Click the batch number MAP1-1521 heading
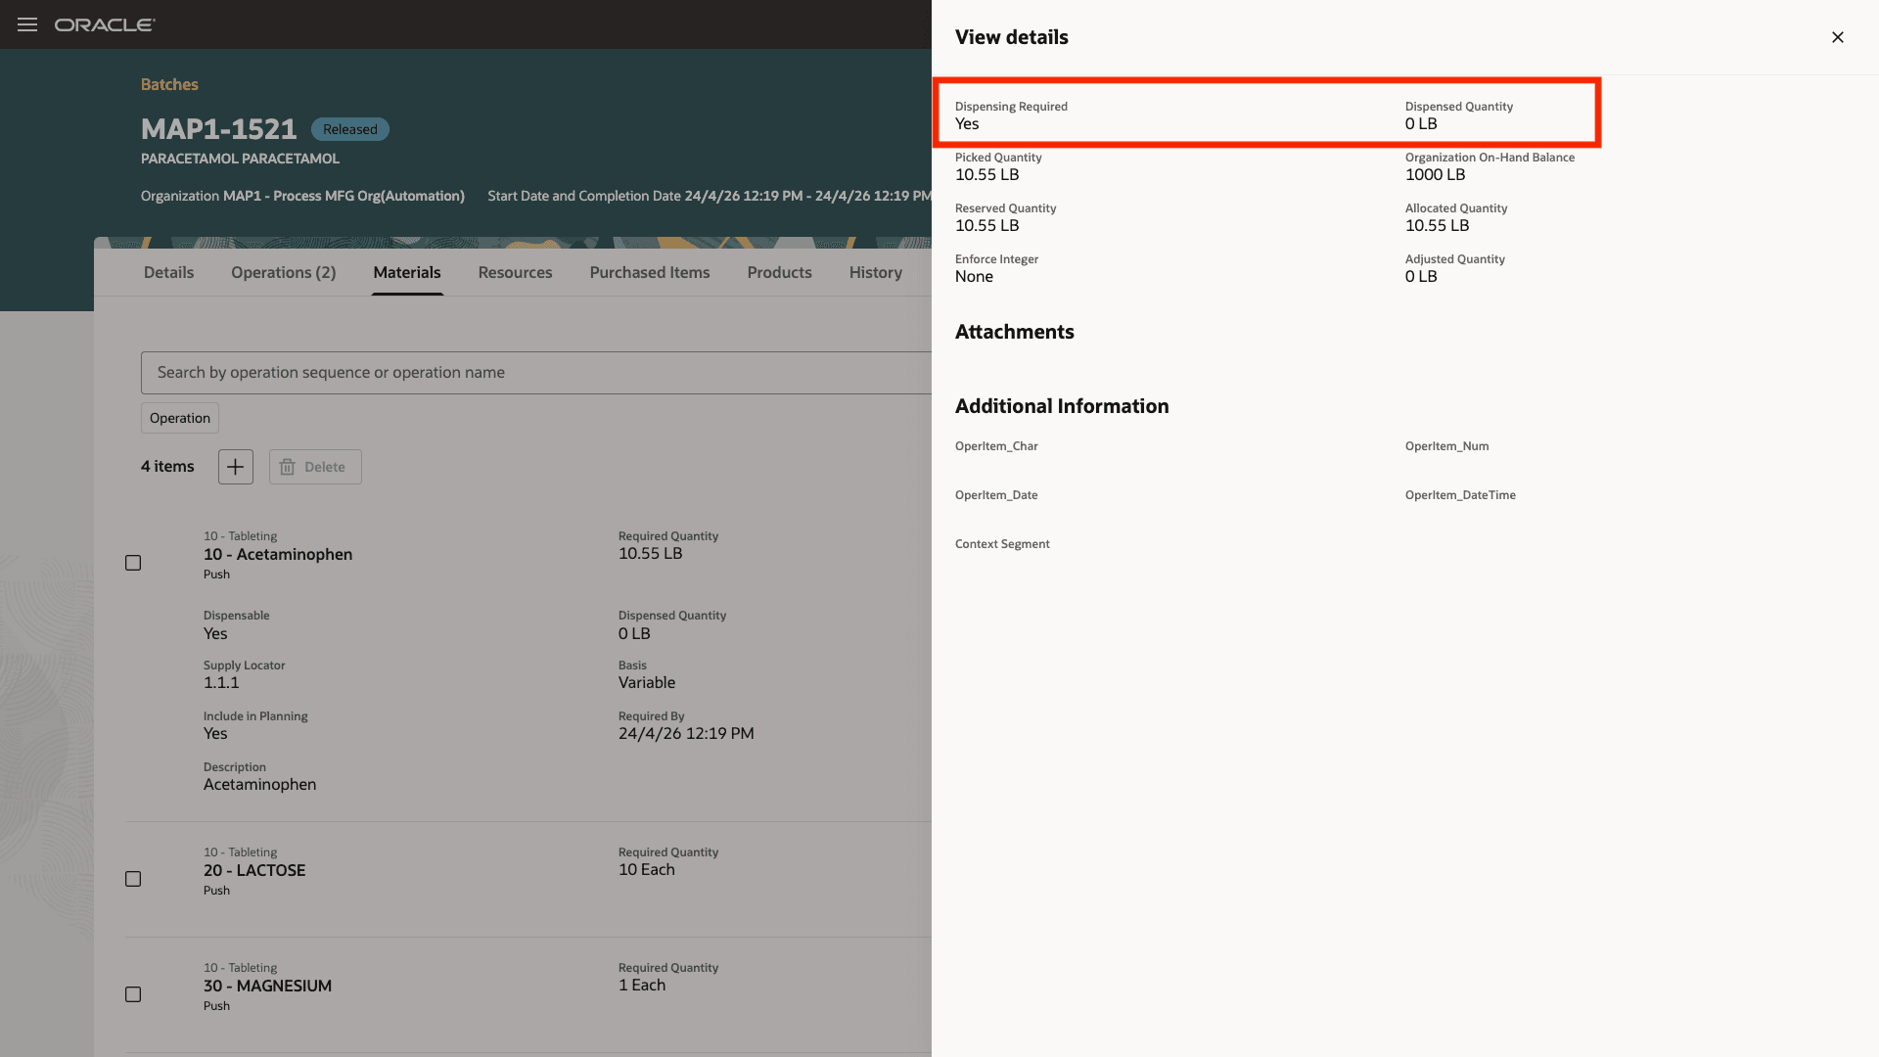 [x=219, y=128]
